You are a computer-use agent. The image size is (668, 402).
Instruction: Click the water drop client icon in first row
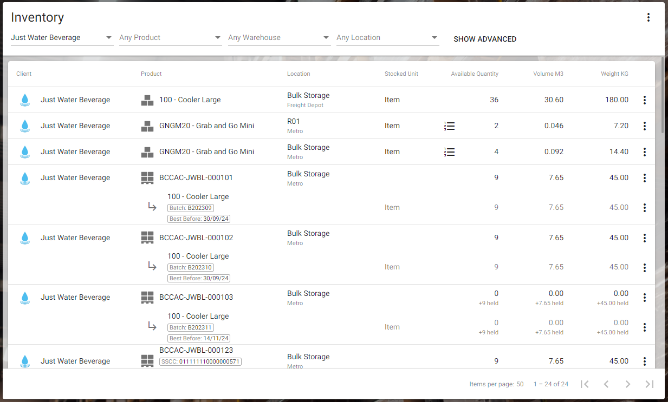pyautogui.click(x=24, y=100)
